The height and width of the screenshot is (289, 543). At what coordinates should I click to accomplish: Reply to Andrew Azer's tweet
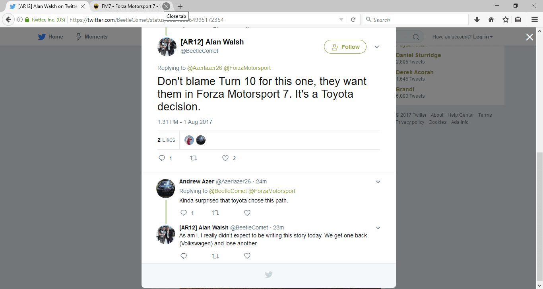(x=184, y=213)
